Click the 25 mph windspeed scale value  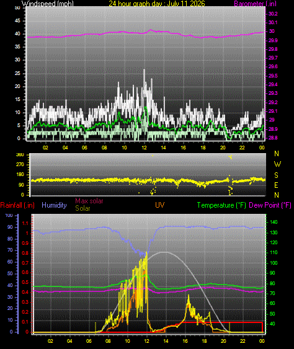click(x=17, y=73)
